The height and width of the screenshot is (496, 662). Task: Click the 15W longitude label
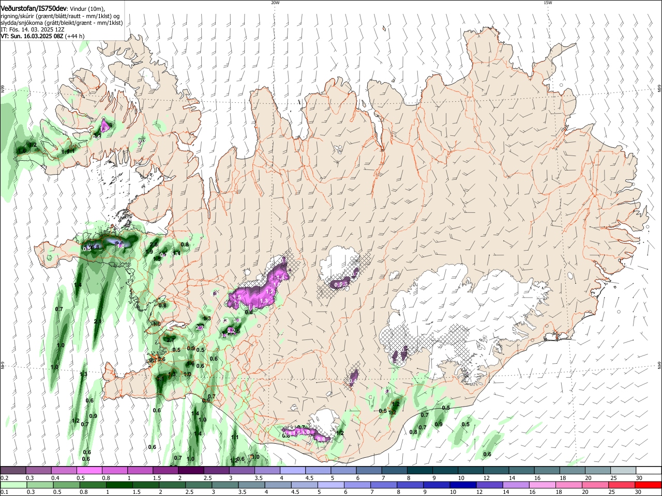[548, 3]
